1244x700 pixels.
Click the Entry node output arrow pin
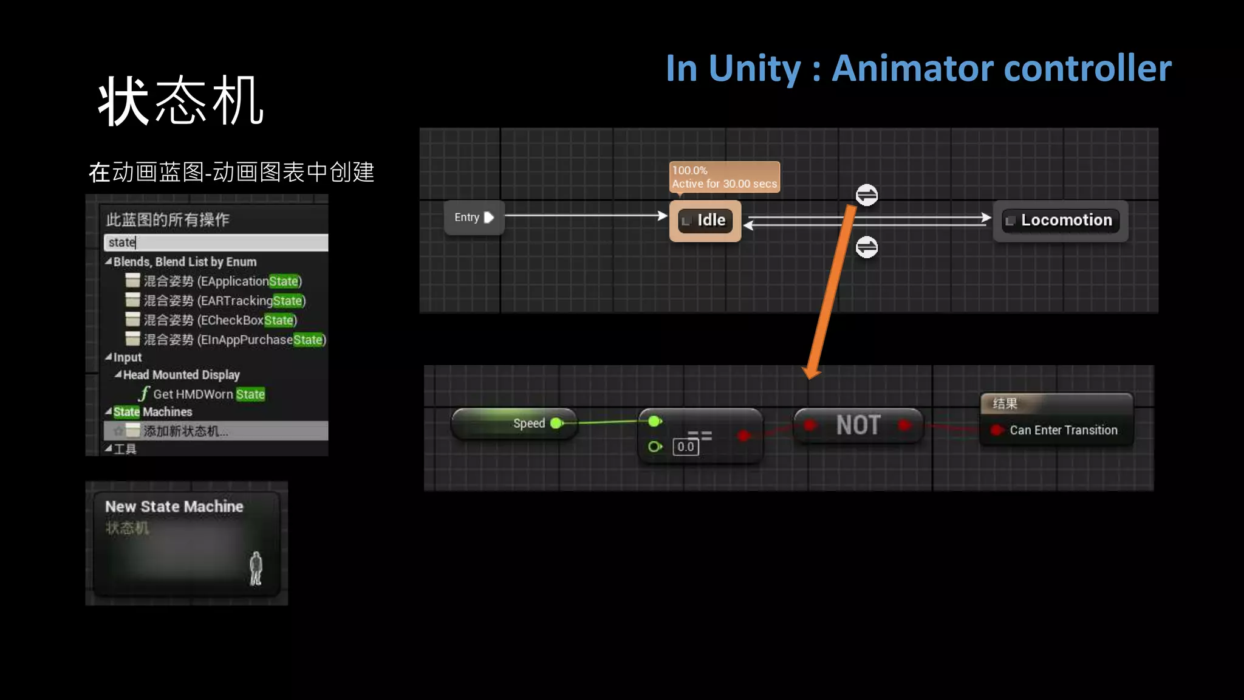[489, 218]
